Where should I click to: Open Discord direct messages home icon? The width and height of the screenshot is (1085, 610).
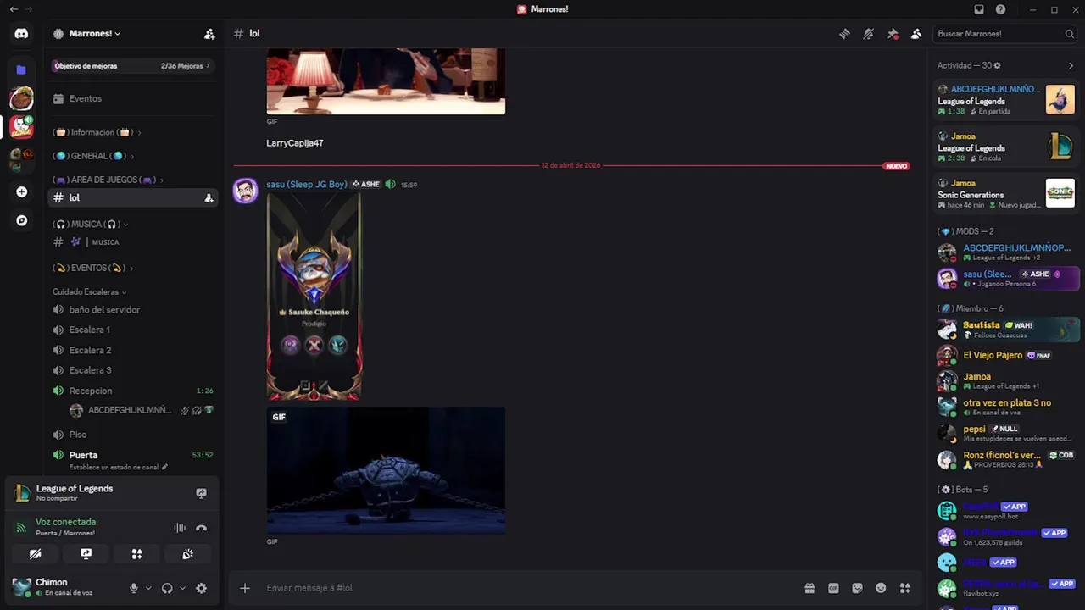click(21, 34)
